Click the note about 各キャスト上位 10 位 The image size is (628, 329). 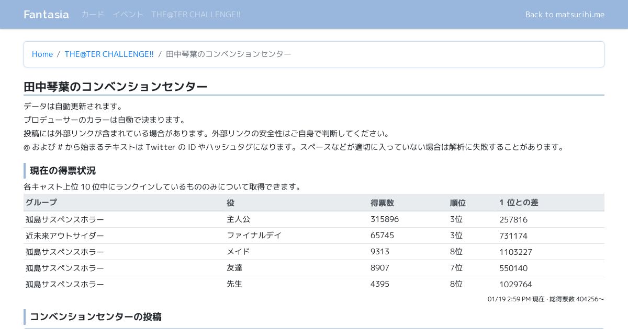[164, 187]
